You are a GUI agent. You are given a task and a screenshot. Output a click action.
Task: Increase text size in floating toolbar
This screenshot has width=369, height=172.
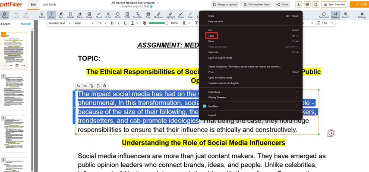(x=92, y=86)
